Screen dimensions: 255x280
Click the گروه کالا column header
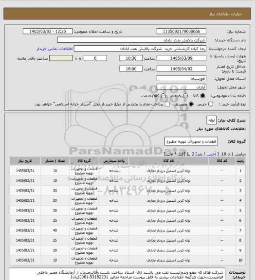(84, 161)
